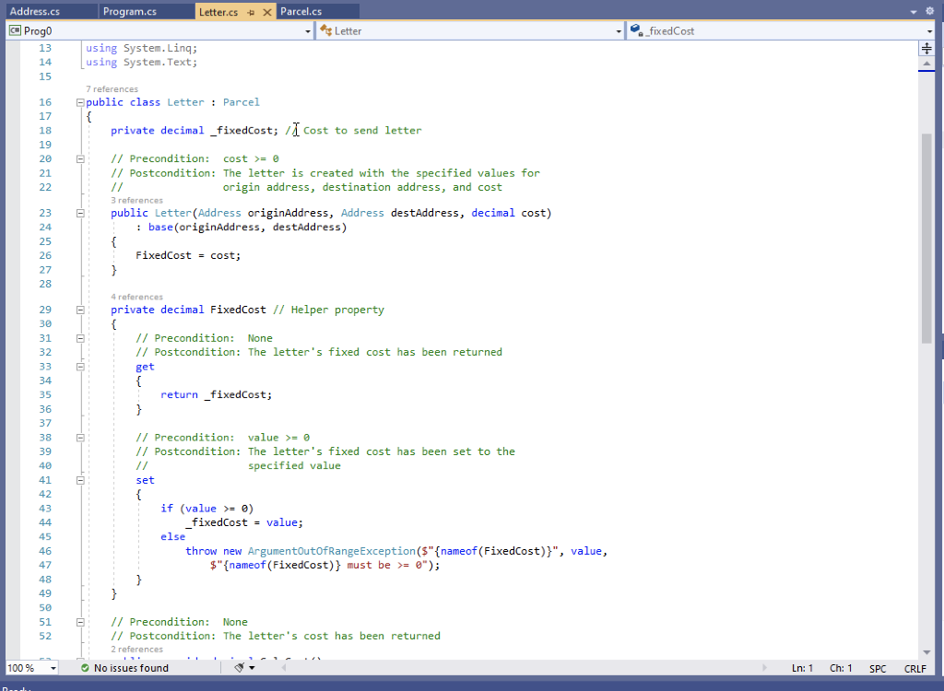Image resolution: width=944 pixels, height=691 pixels.
Task: Collapse the Letter constructor at line 23
Action: point(80,213)
